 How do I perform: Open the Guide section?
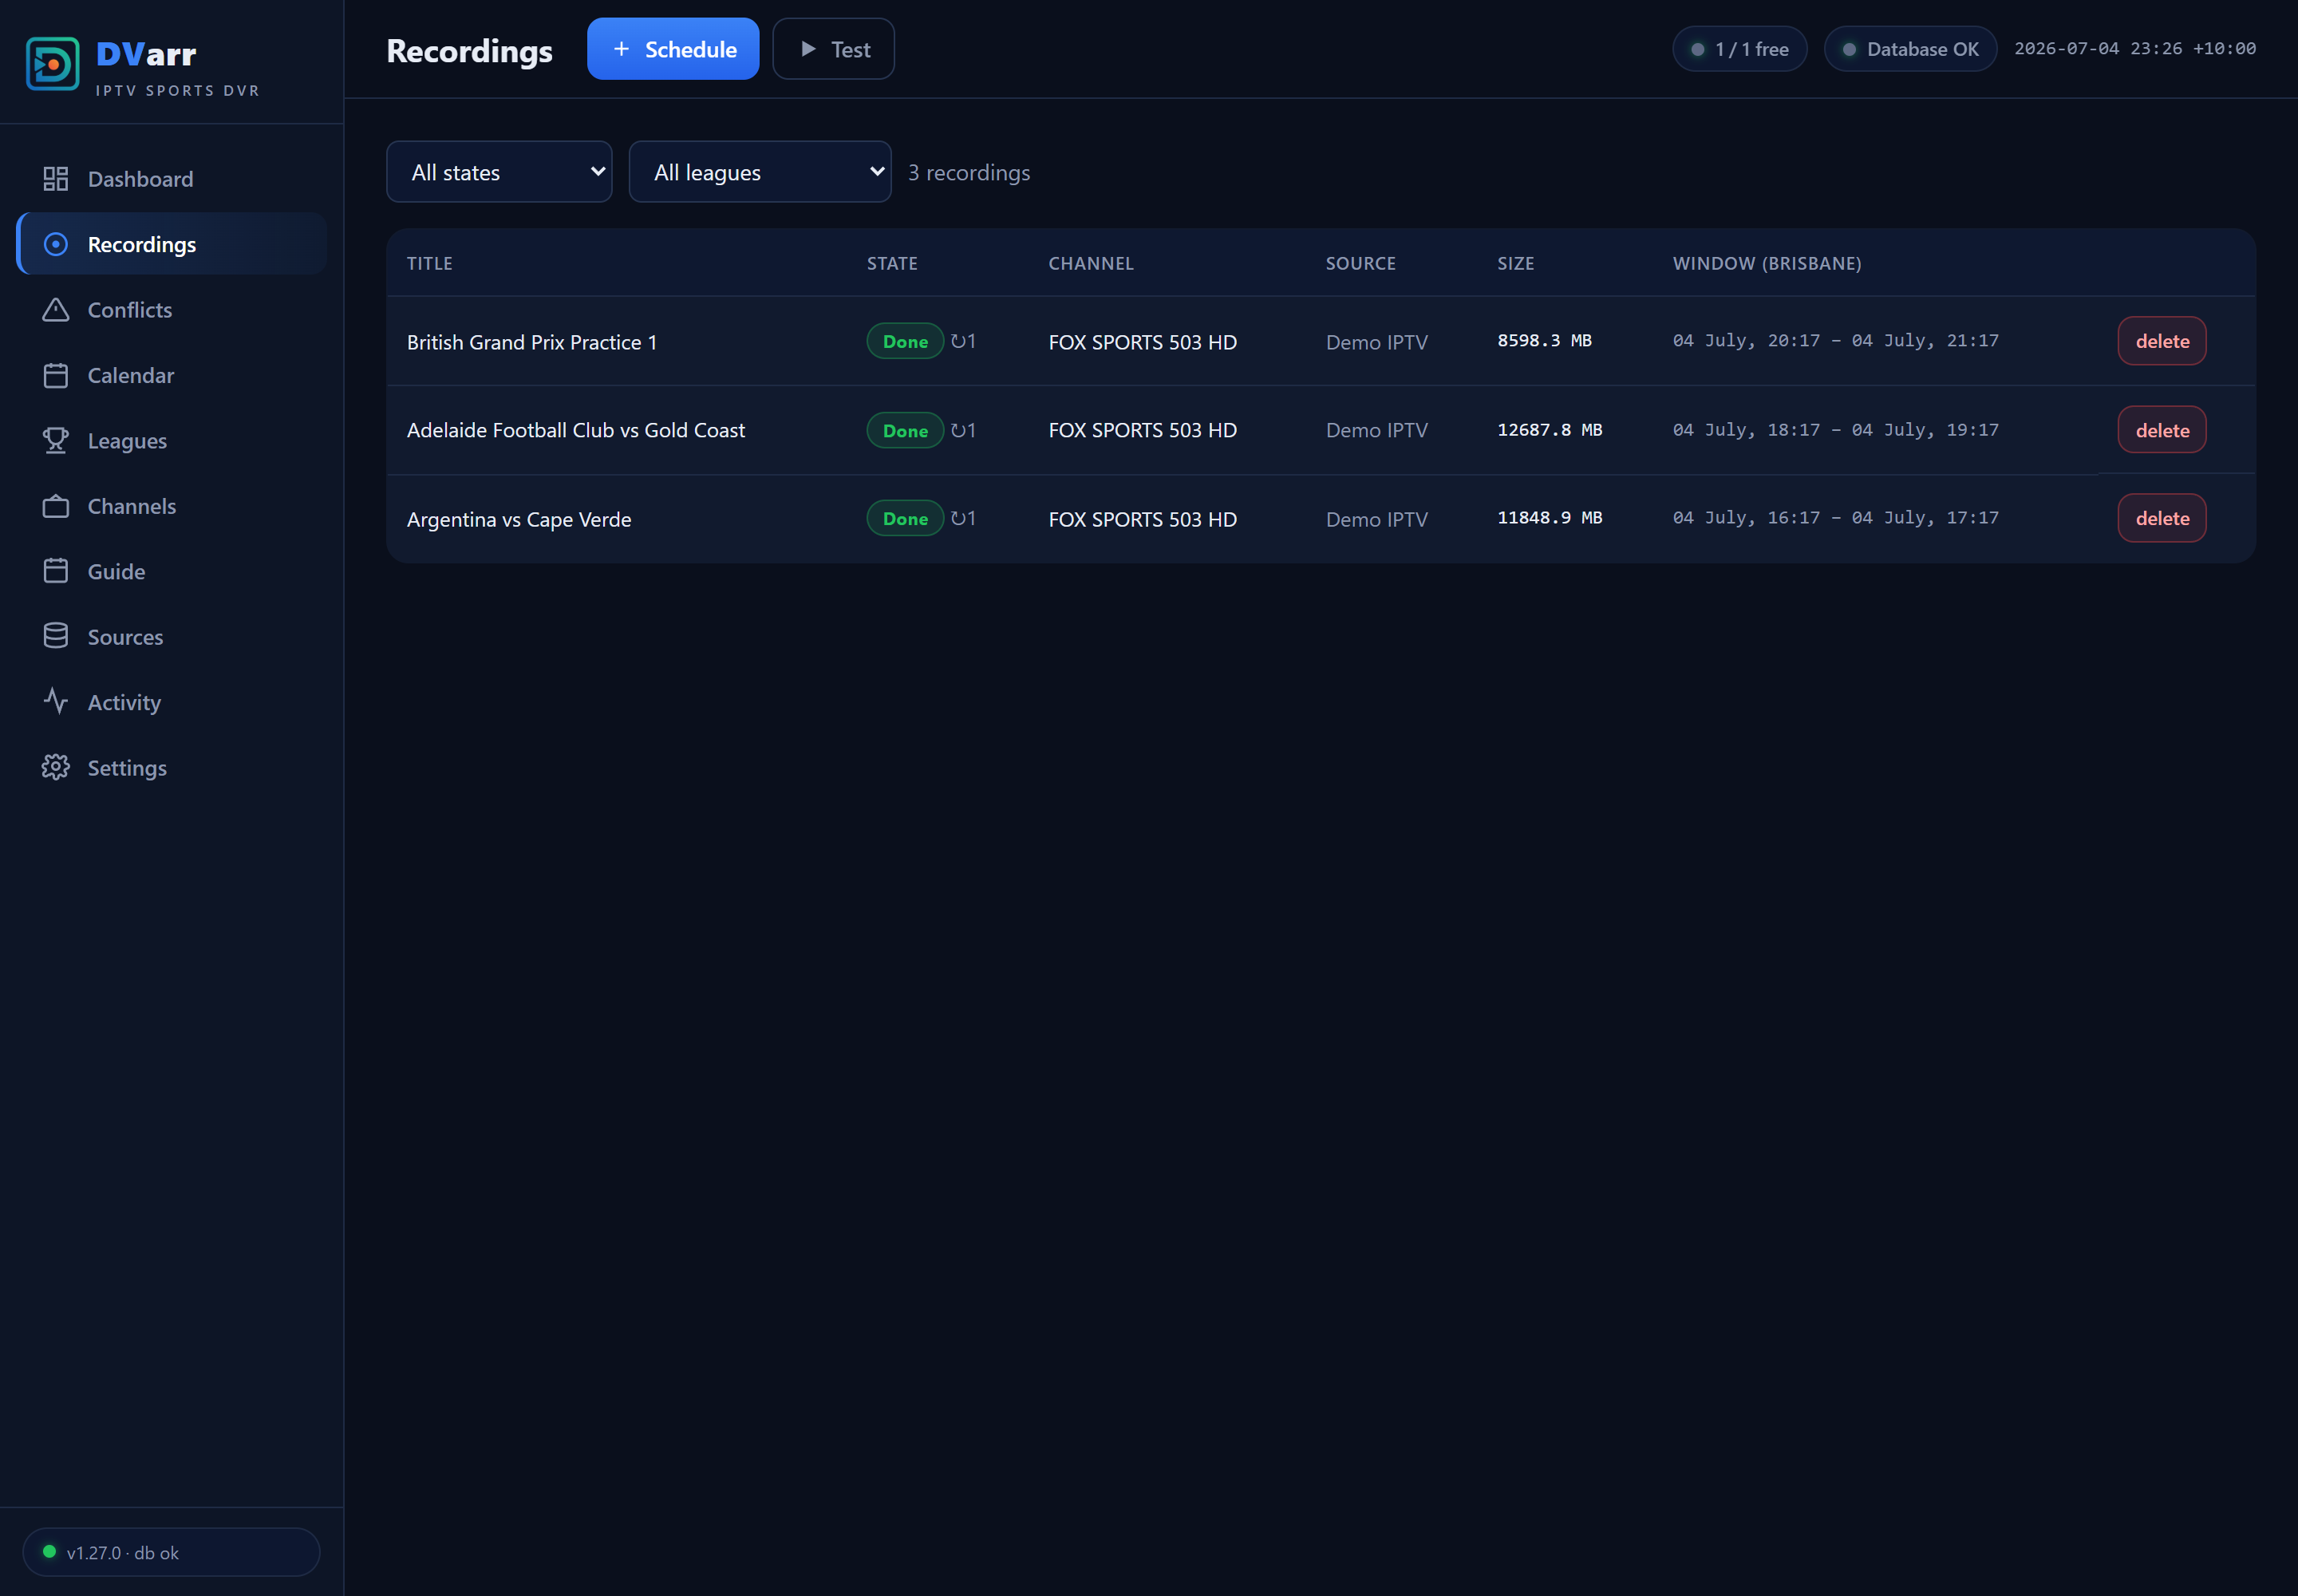pyautogui.click(x=172, y=571)
